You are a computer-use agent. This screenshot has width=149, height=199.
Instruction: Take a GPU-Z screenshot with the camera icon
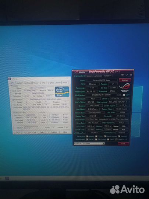click(x=123, y=75)
